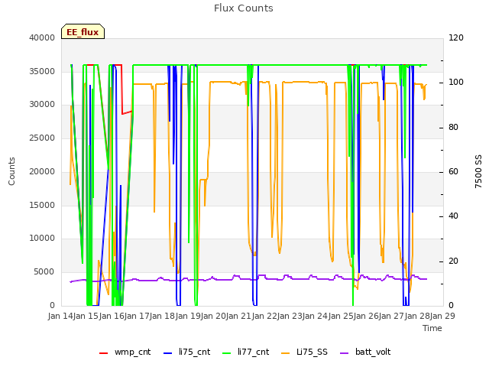Screen dimensions: 489x367
Task: Click the 7500 SS right axis label
Action: click(478, 171)
